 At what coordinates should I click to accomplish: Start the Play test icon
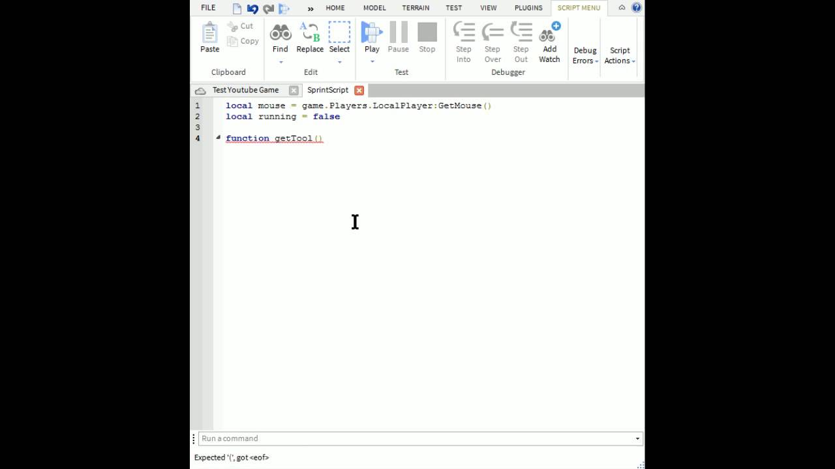[x=372, y=32]
